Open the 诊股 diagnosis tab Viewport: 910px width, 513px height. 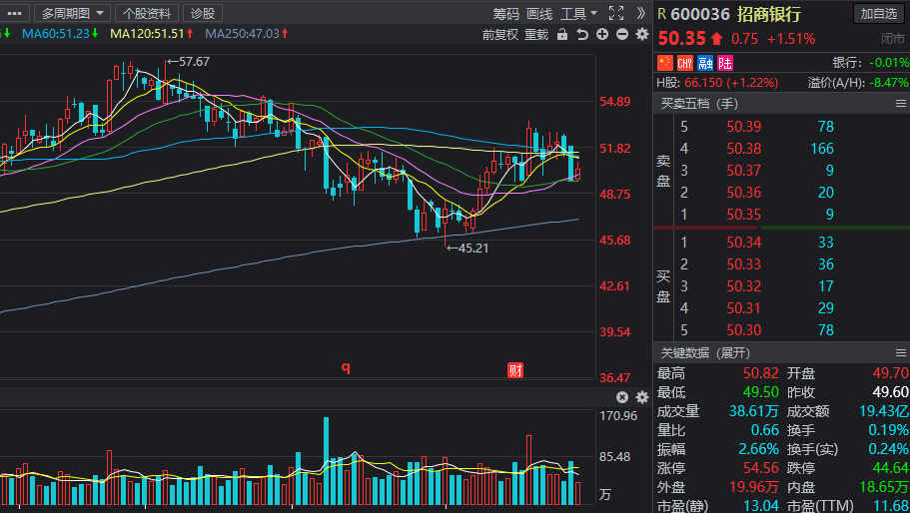point(203,13)
